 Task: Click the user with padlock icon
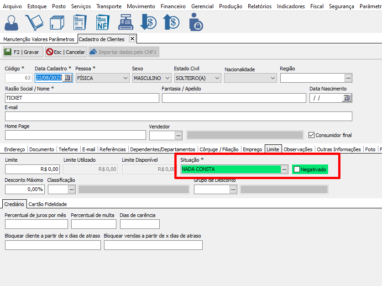click(196, 22)
